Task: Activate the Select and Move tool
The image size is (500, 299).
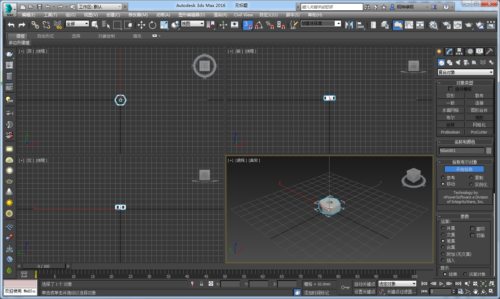Action: 141,25
